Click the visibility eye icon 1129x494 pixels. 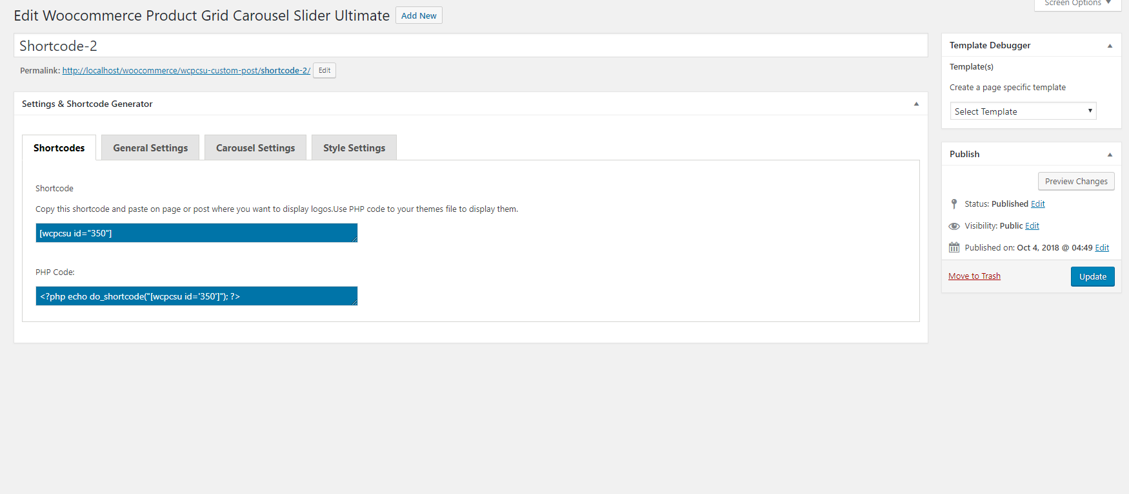954,226
